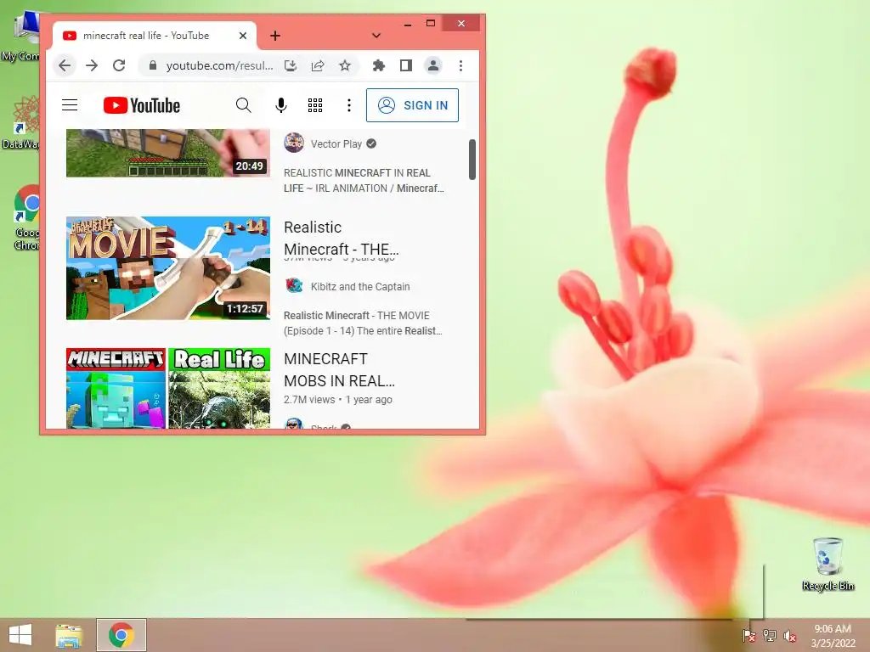Open the YouTube apps grid icon
Screen dimensions: 870x652
click(x=315, y=104)
